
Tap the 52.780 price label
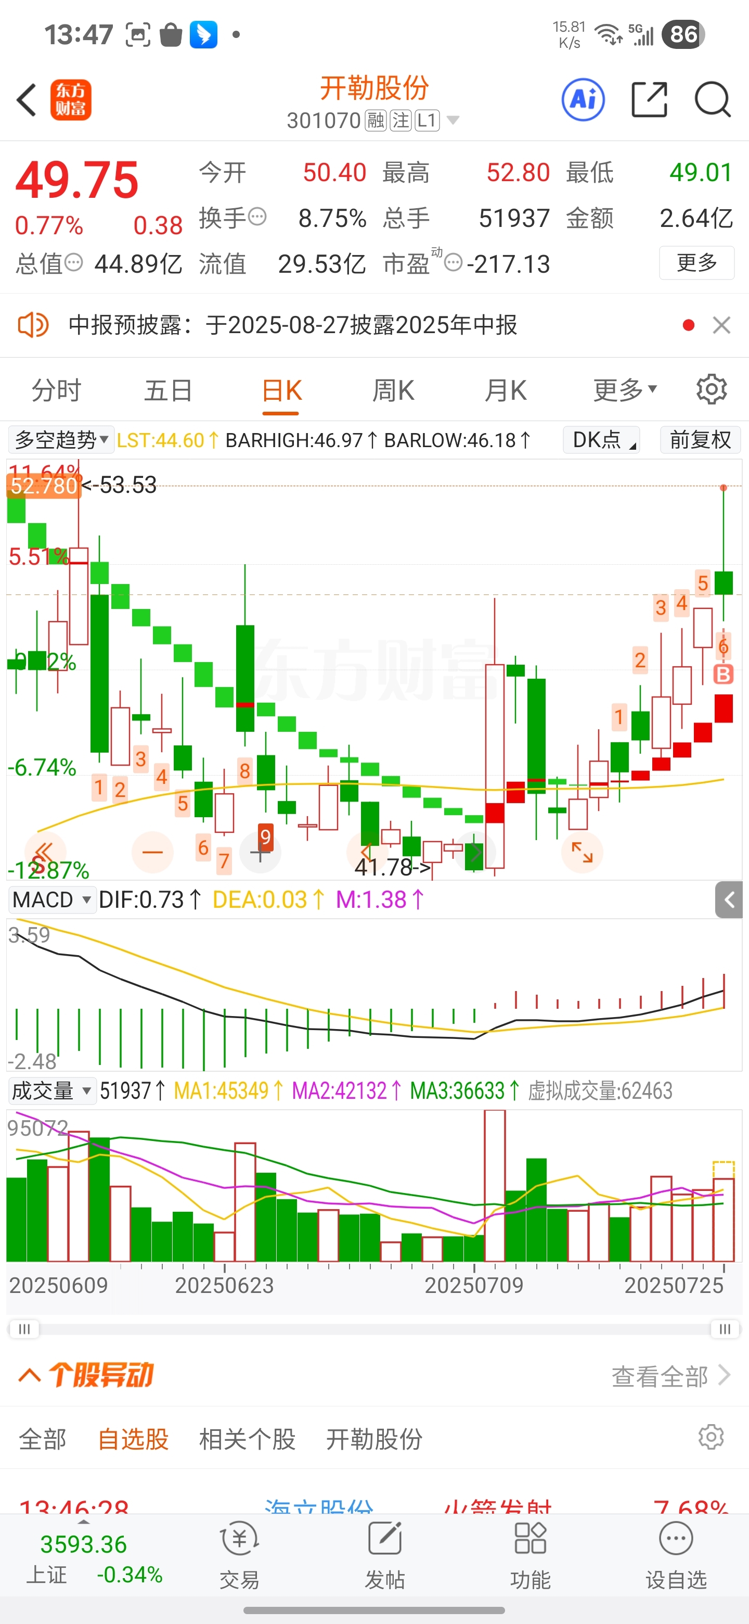click(44, 486)
